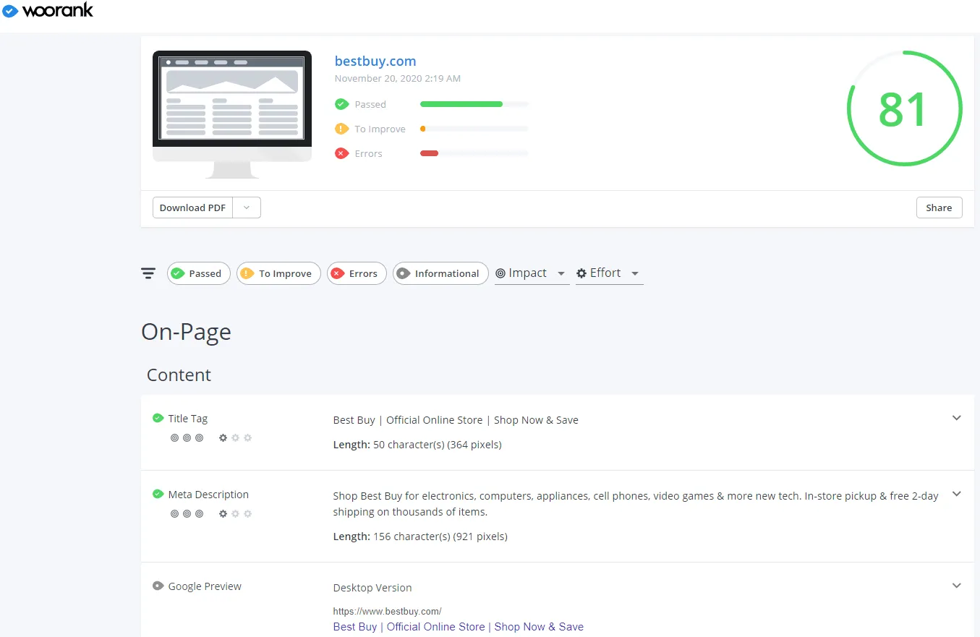Screen dimensions: 980x637
Task: Click the filter lines icon
Action: tap(148, 273)
